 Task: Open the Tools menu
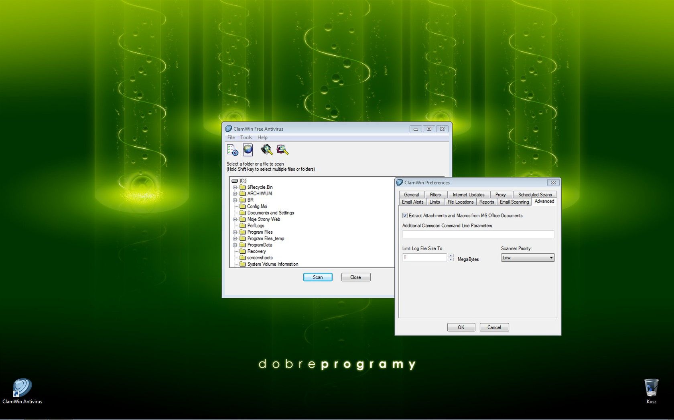coord(246,137)
